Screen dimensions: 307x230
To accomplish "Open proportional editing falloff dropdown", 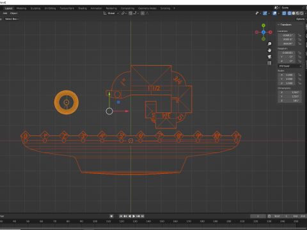I will click(148, 13).
